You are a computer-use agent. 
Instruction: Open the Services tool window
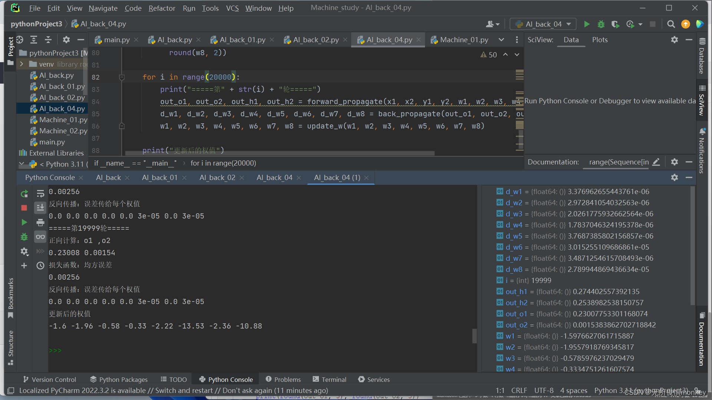[374, 379]
